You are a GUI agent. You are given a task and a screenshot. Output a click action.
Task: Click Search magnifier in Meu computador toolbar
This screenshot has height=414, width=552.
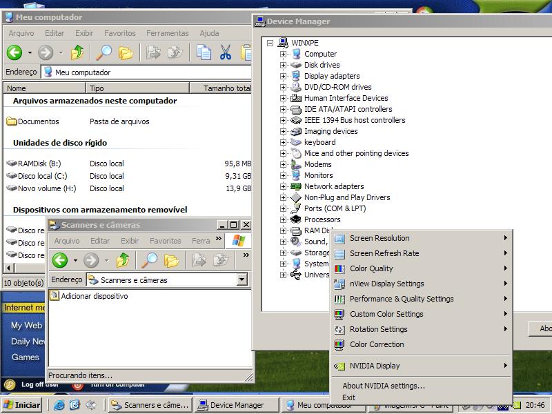coord(103,53)
